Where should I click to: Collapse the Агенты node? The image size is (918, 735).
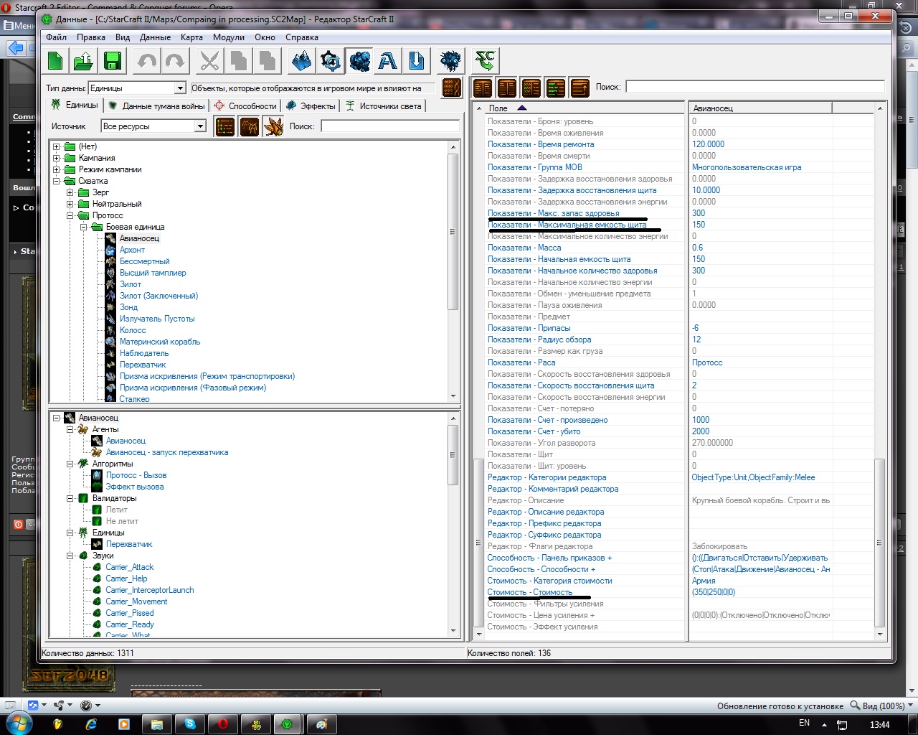point(70,429)
